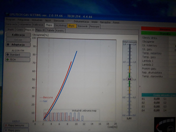Click the Poziom gazu parameter row
The height and width of the screenshot is (132, 176).
click(158, 68)
